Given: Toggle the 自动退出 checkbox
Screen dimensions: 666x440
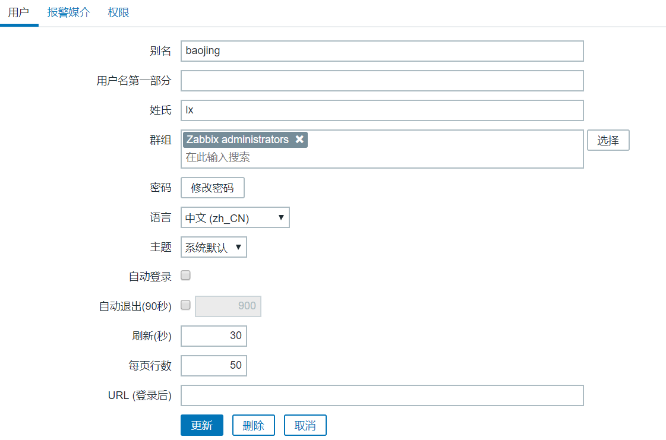Looking at the screenshot, I should tap(185, 305).
